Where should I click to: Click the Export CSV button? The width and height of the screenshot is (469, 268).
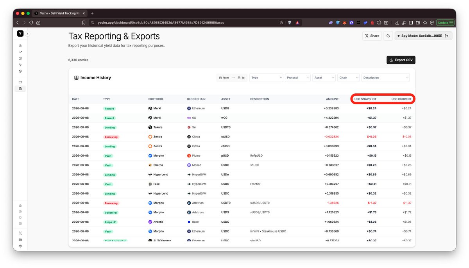pos(401,60)
